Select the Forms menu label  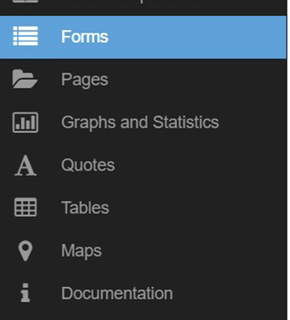pos(85,37)
